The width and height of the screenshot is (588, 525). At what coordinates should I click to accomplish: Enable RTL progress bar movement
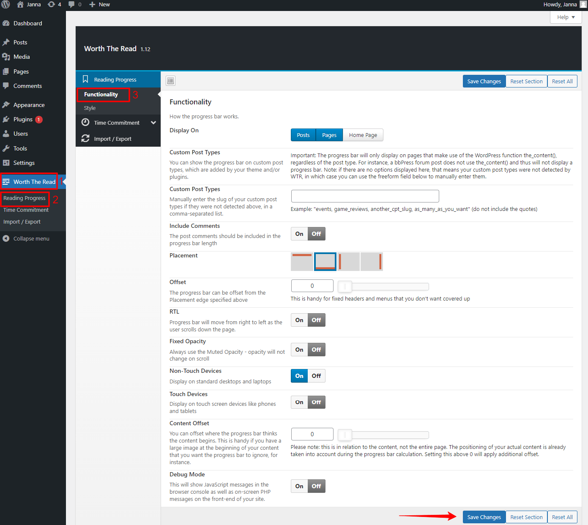coord(299,320)
